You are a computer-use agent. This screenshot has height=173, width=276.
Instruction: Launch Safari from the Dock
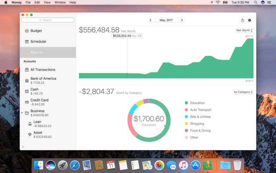pyautogui.click(x=75, y=165)
